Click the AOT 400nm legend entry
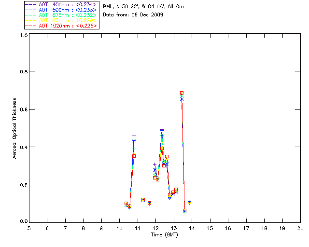Viewport: 309px width, 247px height. (x=61, y=4)
